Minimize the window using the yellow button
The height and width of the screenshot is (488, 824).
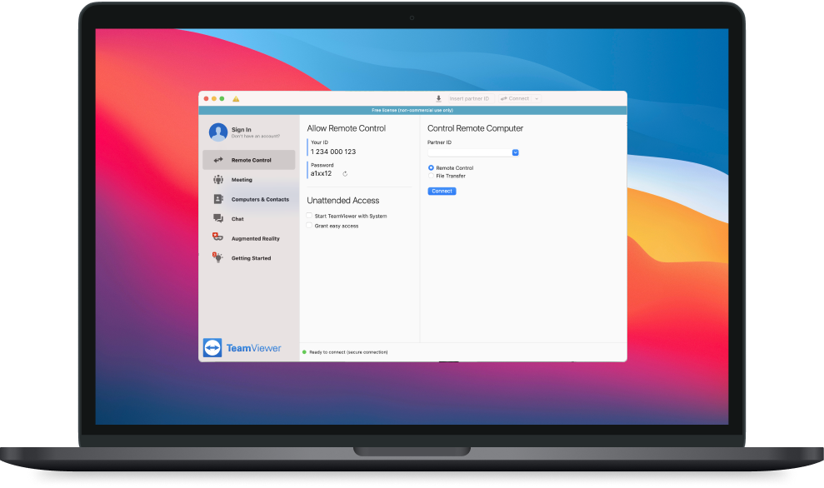pos(214,99)
